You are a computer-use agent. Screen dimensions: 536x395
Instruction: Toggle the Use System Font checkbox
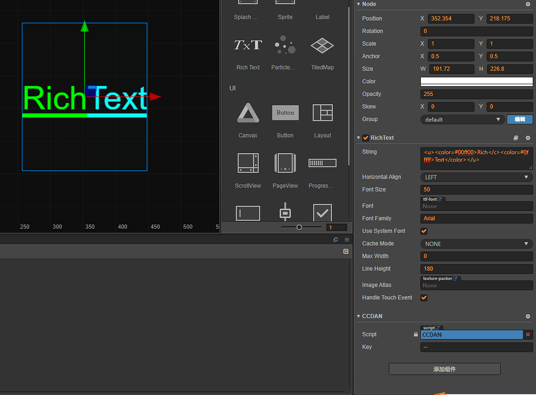[423, 231]
